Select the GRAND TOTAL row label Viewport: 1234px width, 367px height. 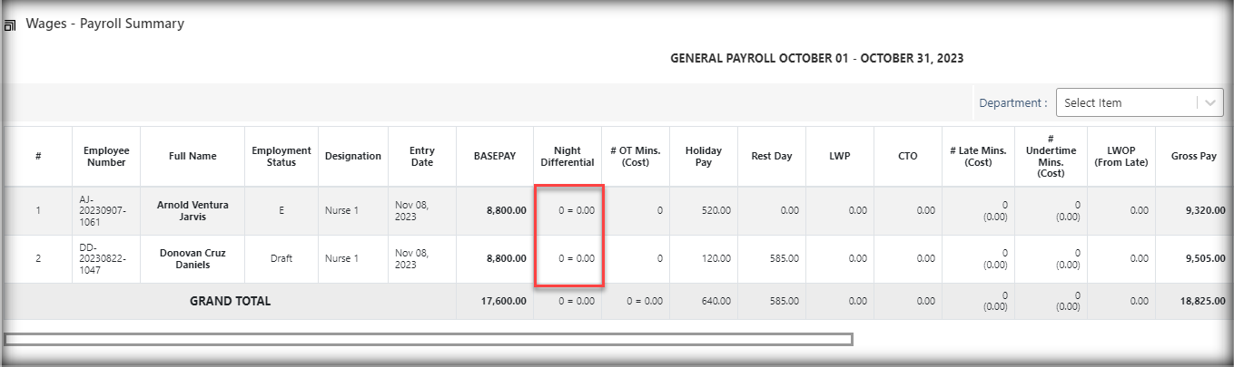pos(230,301)
